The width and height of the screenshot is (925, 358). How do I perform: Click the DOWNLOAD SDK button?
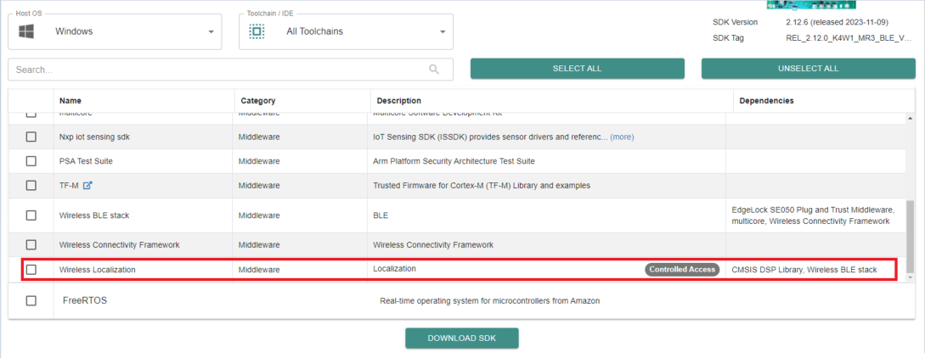461,338
